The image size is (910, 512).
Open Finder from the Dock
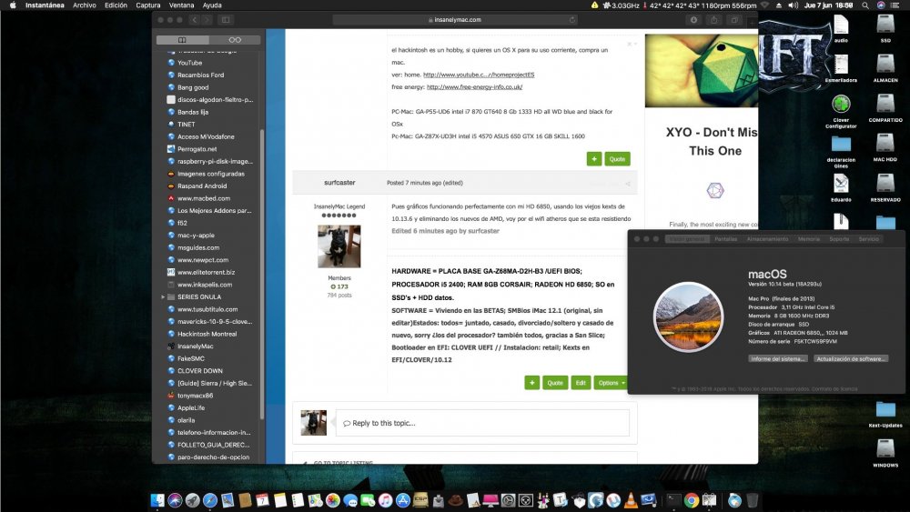(157, 500)
